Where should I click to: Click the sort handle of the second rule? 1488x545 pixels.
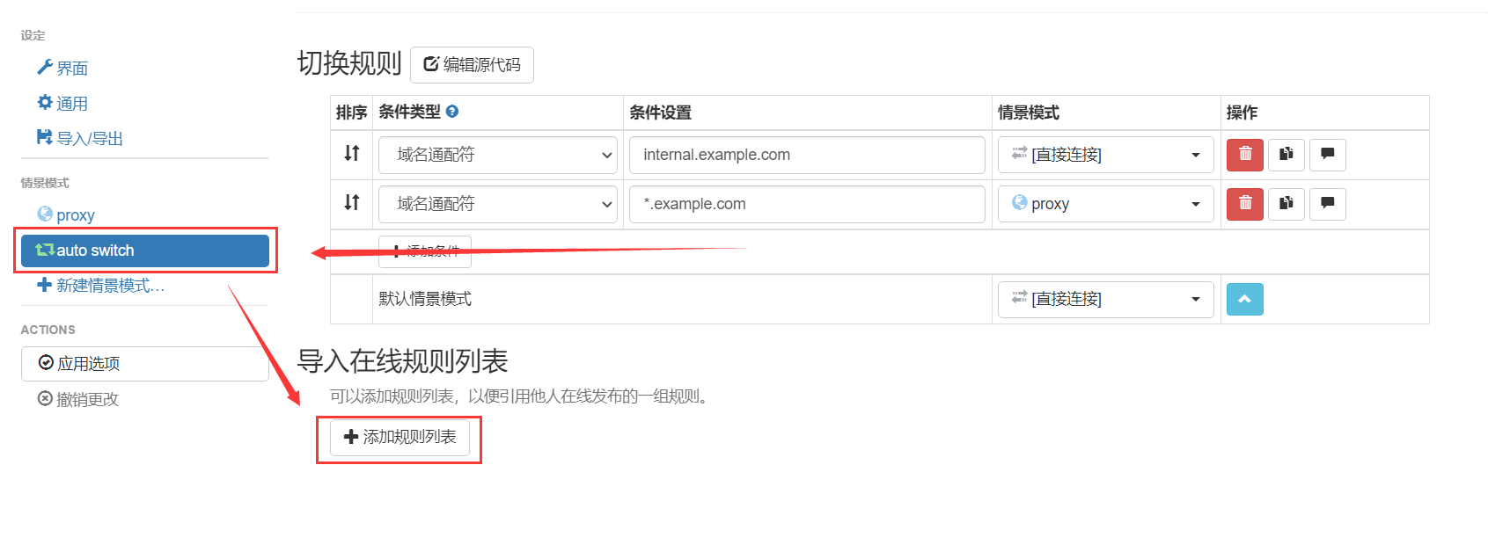[x=352, y=203]
